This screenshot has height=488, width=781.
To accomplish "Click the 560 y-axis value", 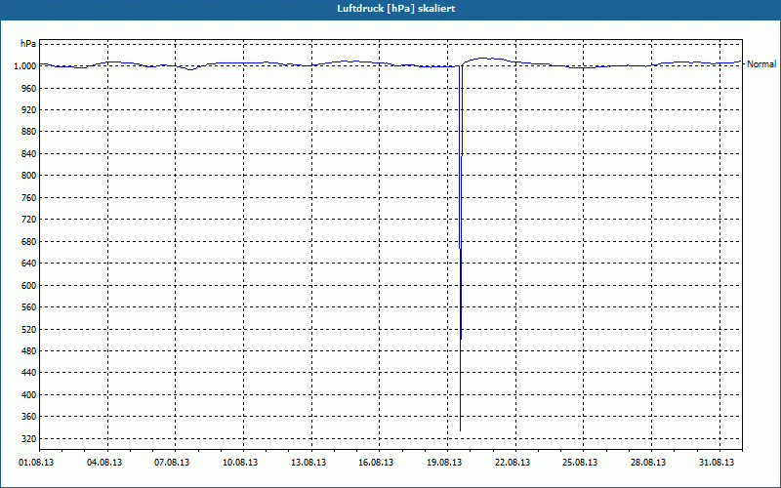I will click(x=28, y=307).
